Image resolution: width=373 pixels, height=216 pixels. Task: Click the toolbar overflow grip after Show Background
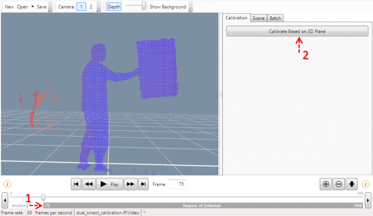click(x=191, y=7)
